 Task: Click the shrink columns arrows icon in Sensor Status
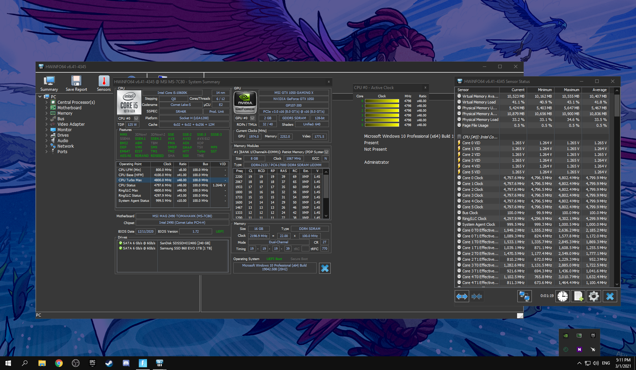pos(477,296)
